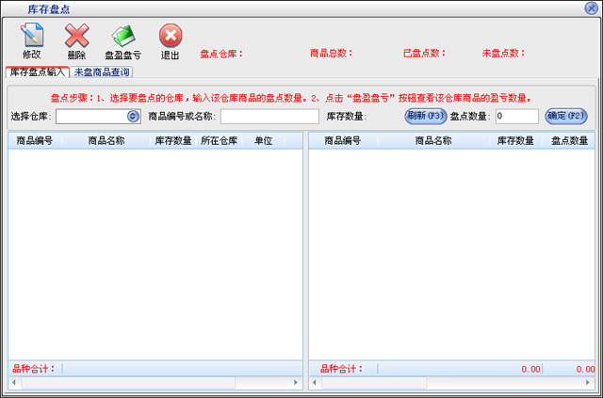Image resolution: width=603 pixels, height=398 pixels.
Task: Click right table 盘点数量 column header
Action: pos(569,141)
